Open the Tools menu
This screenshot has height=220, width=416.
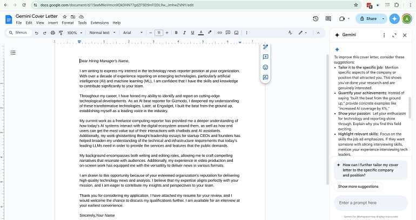click(x=82, y=23)
